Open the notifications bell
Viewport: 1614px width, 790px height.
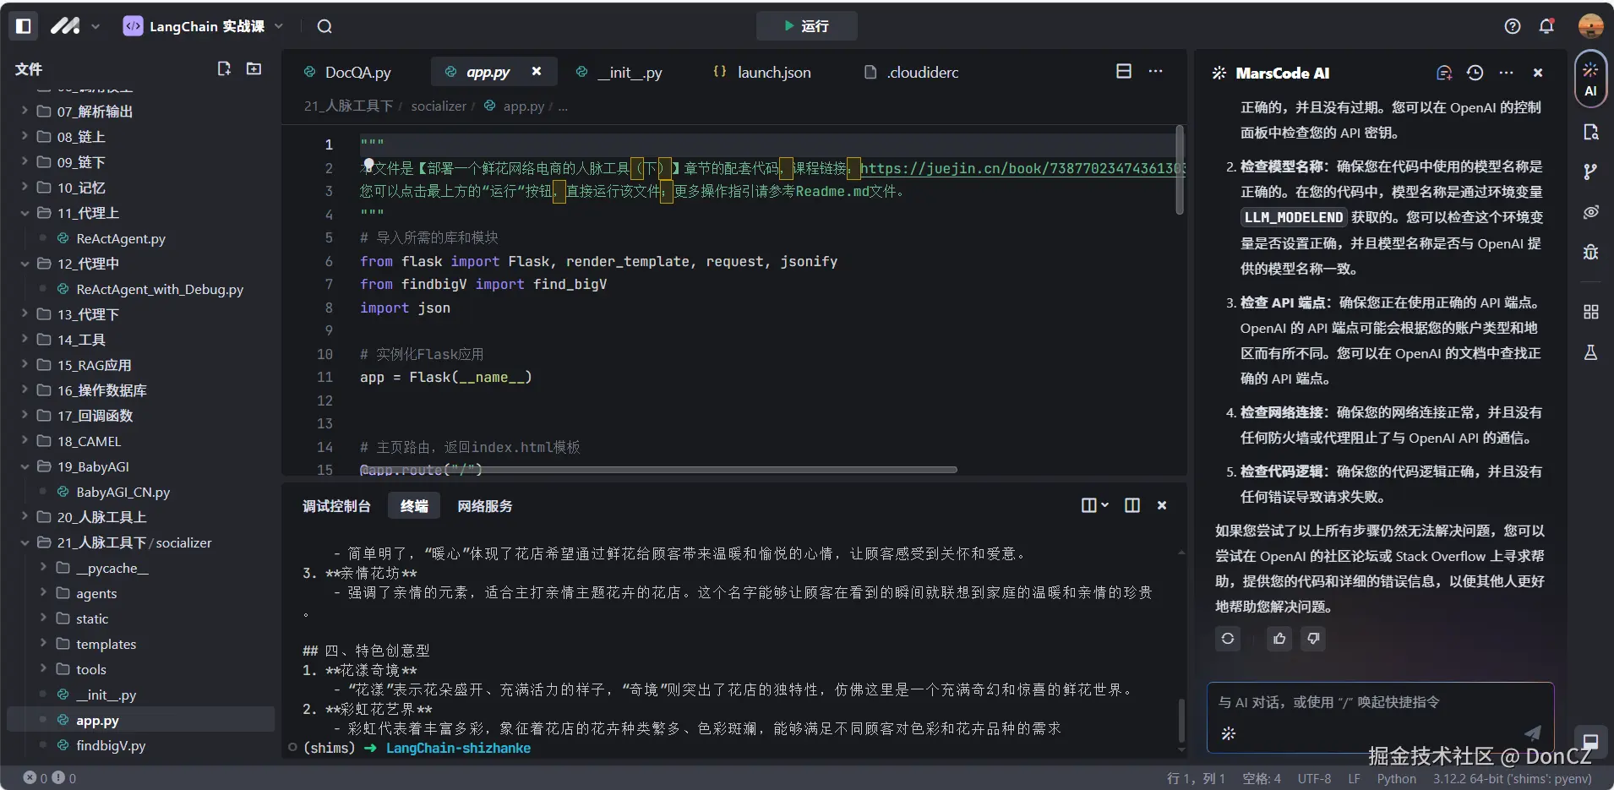point(1546,26)
